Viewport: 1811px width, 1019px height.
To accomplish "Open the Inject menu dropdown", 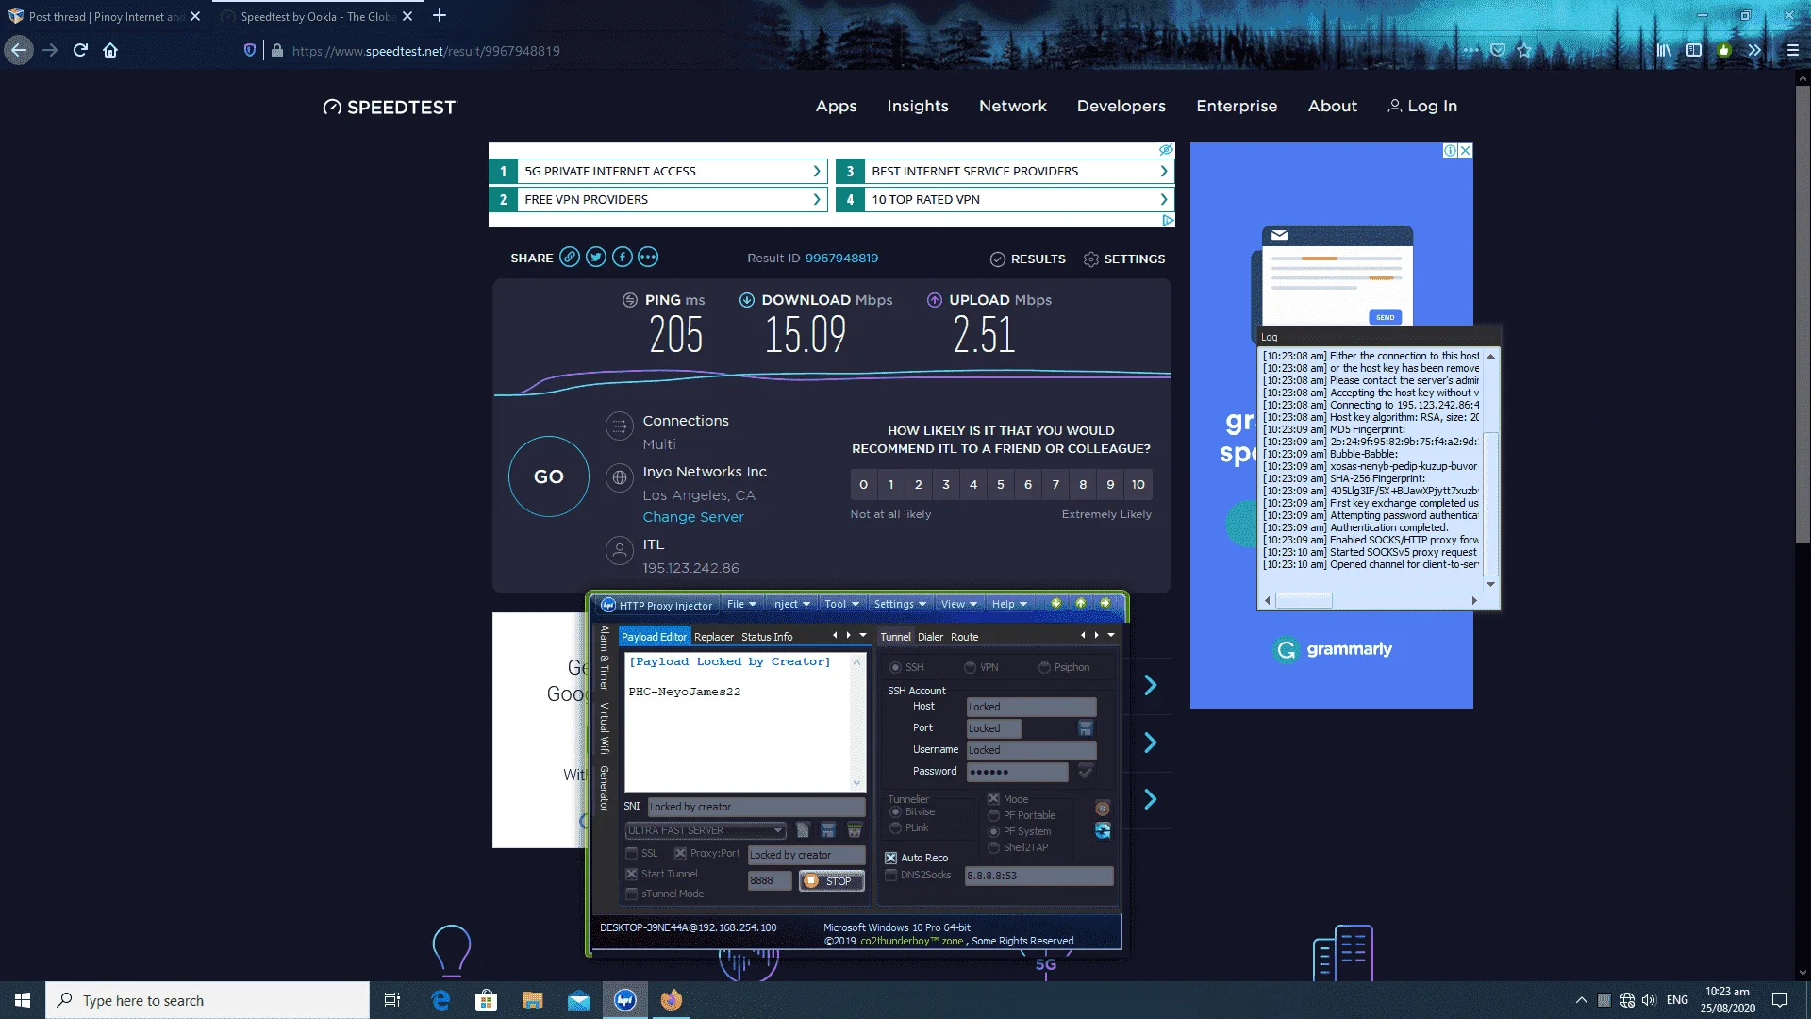I will (x=790, y=604).
